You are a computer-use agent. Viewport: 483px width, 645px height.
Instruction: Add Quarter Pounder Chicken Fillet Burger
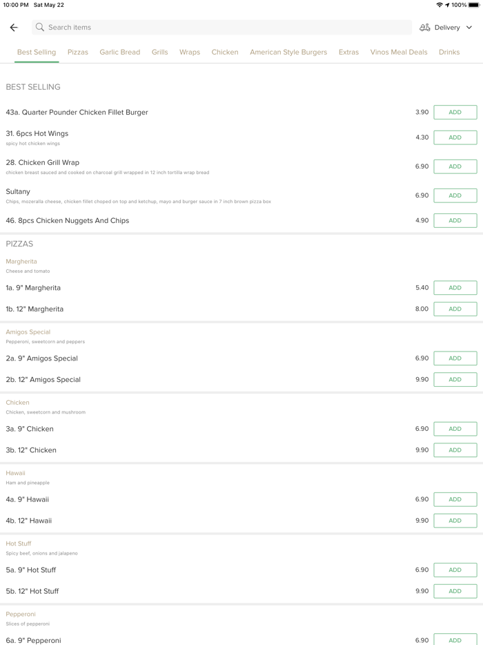click(455, 112)
